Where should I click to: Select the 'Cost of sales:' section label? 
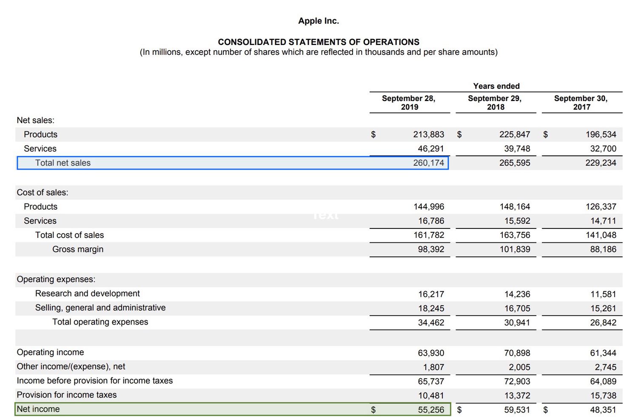click(43, 193)
